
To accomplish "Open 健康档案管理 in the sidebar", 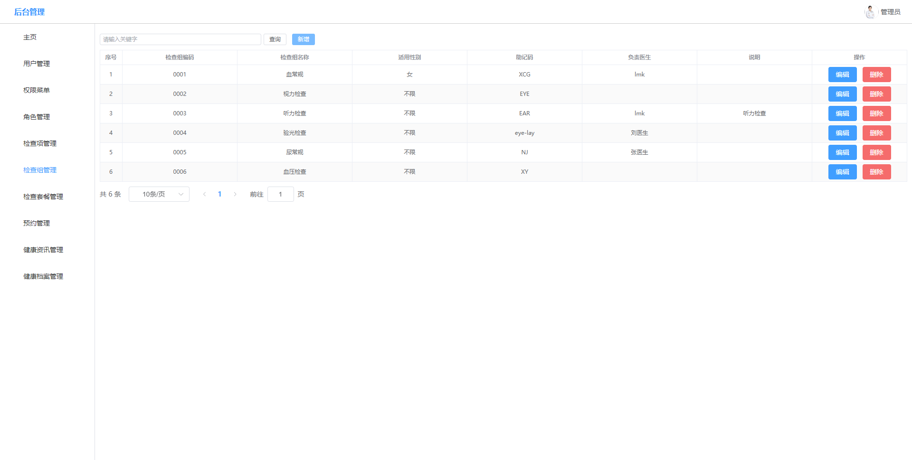I will click(x=43, y=276).
